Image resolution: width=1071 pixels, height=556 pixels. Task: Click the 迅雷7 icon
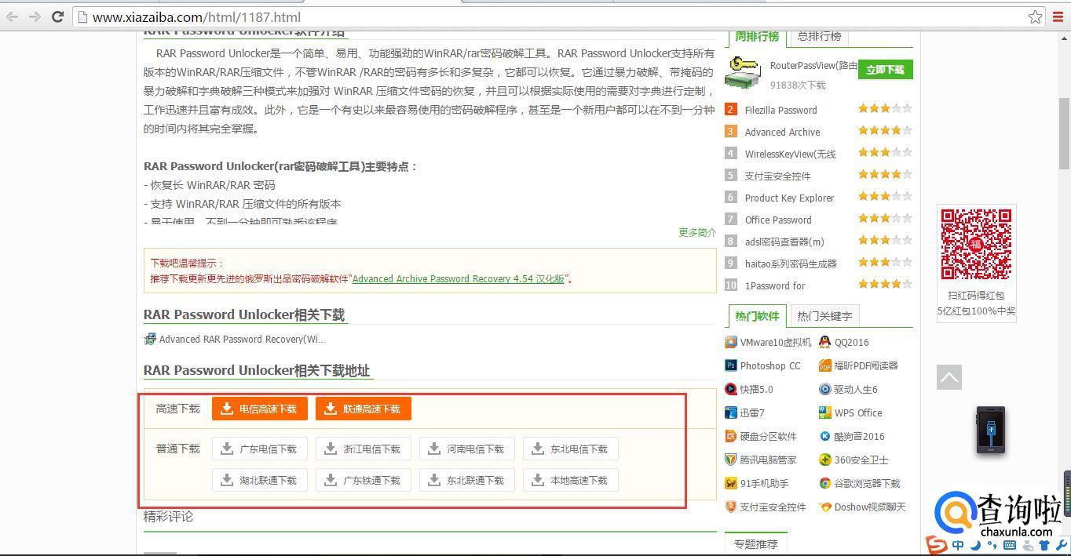[731, 412]
